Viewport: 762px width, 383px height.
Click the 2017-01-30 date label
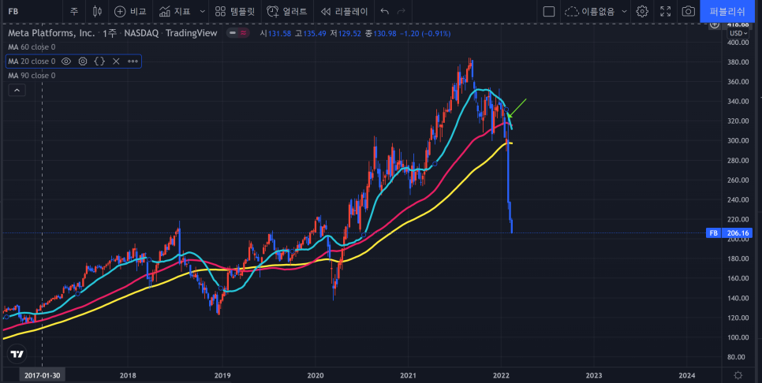[43, 375]
